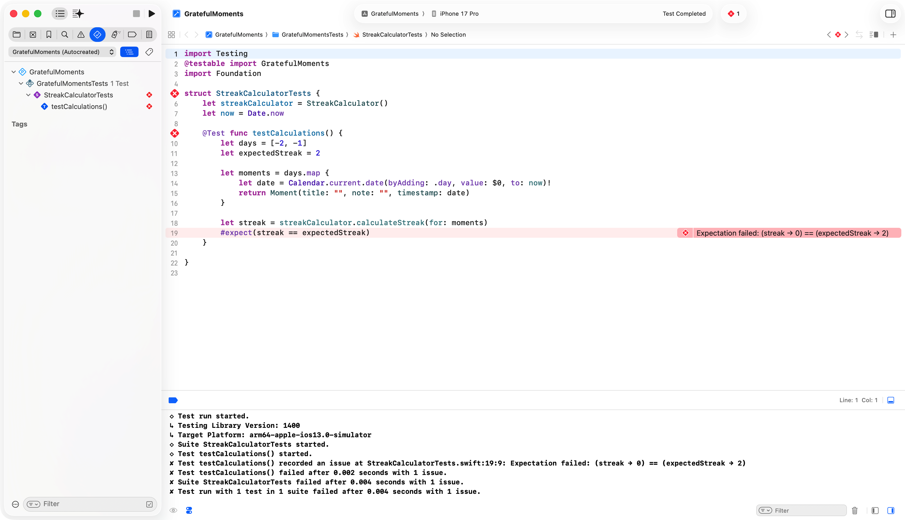Toggle the editor minimap options button
This screenshot has width=905, height=520.
pos(874,35)
